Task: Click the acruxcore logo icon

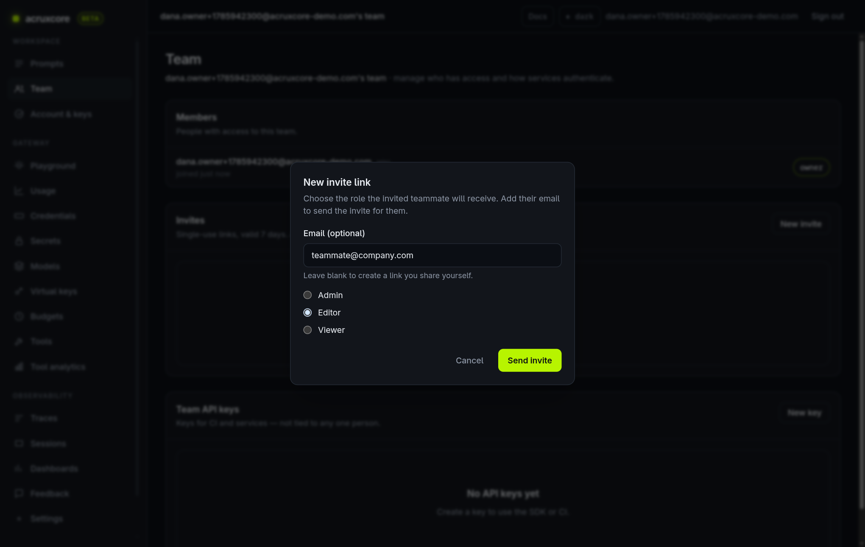Action: pyautogui.click(x=16, y=19)
